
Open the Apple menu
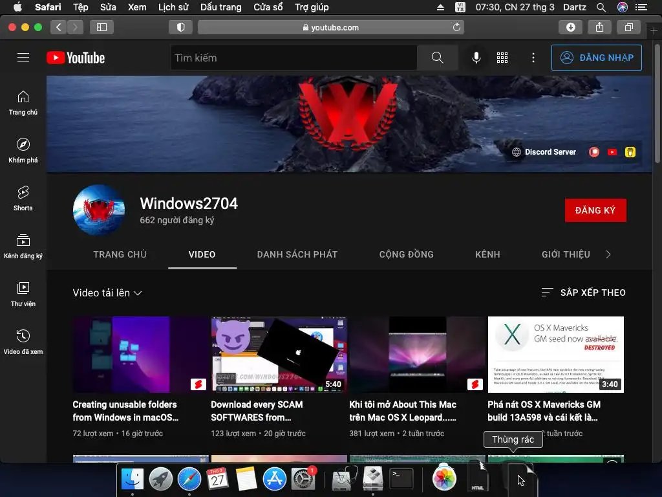click(x=17, y=6)
